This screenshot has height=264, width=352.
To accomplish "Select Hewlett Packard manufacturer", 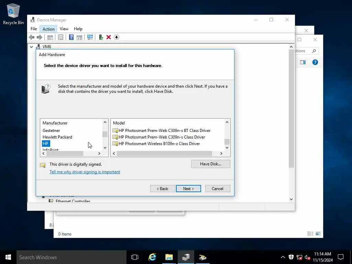I will (x=57, y=137).
